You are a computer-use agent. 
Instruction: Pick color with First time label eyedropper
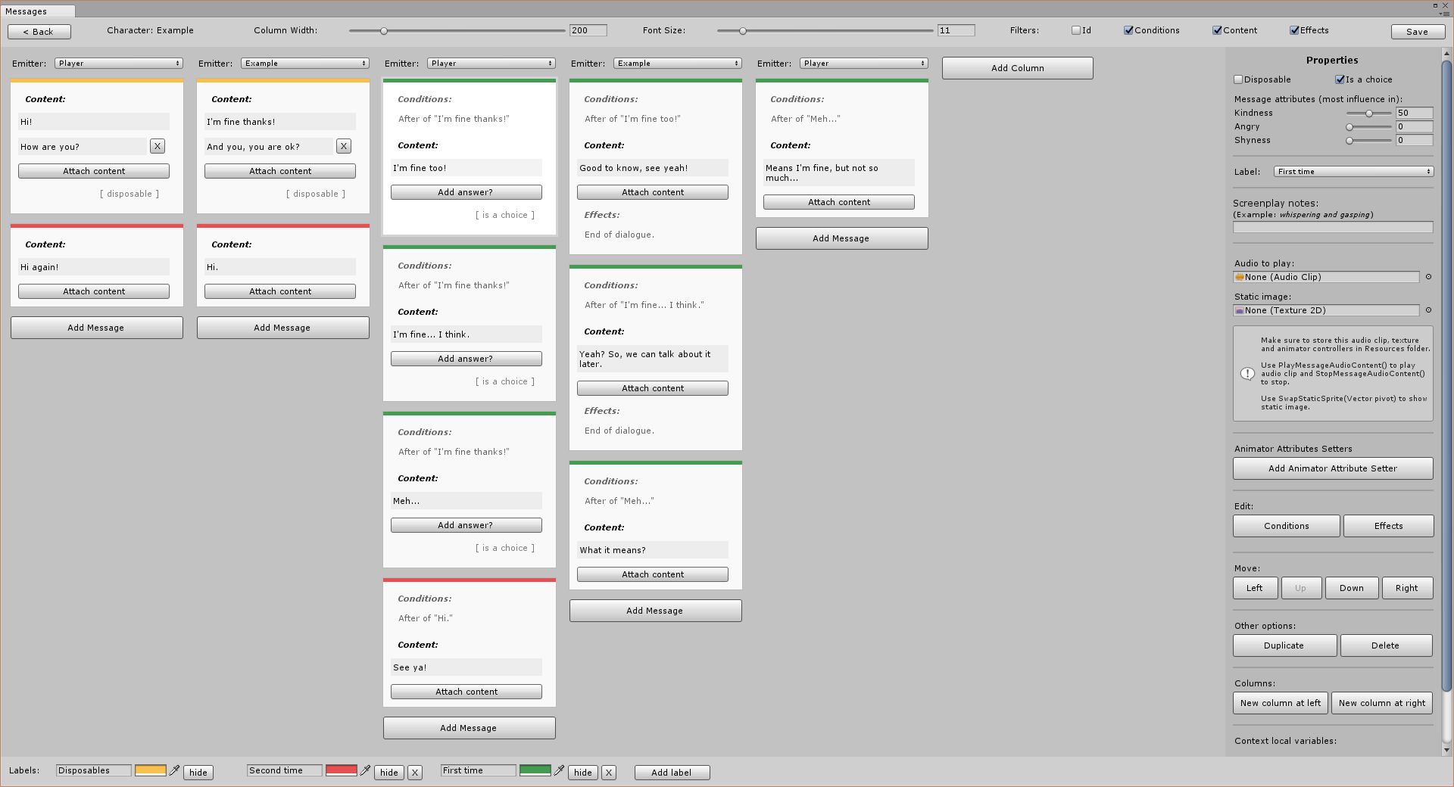(x=559, y=770)
